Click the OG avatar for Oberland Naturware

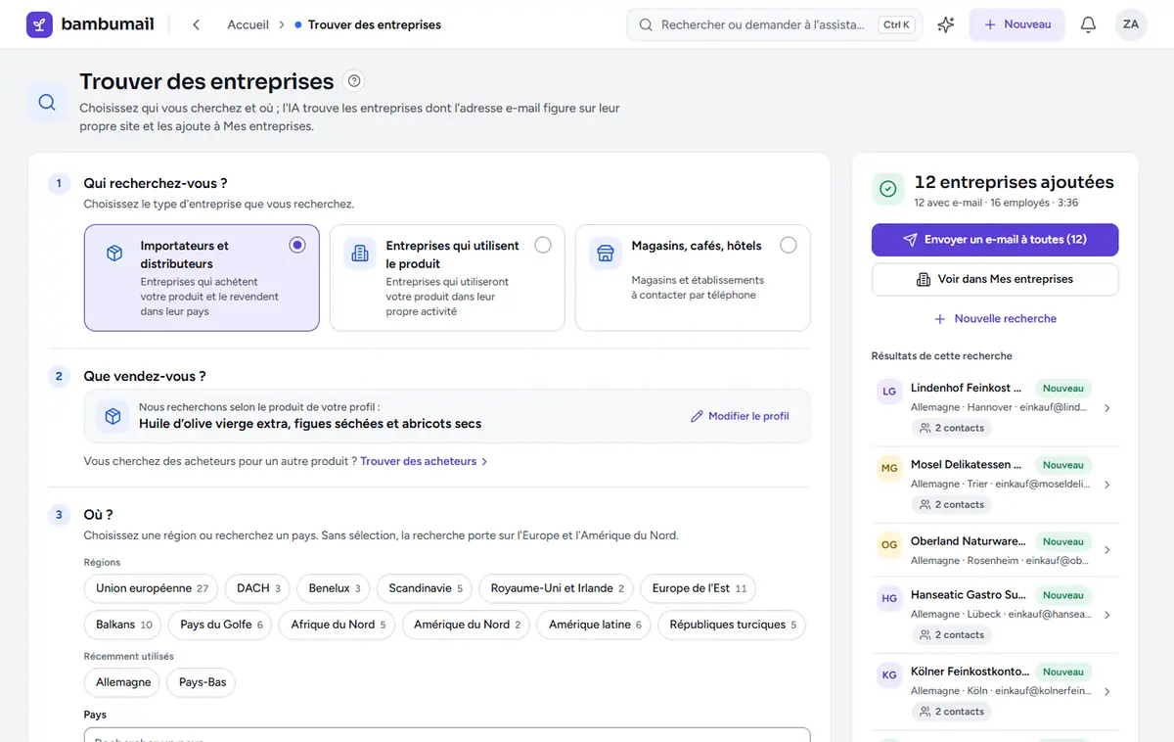(x=889, y=544)
